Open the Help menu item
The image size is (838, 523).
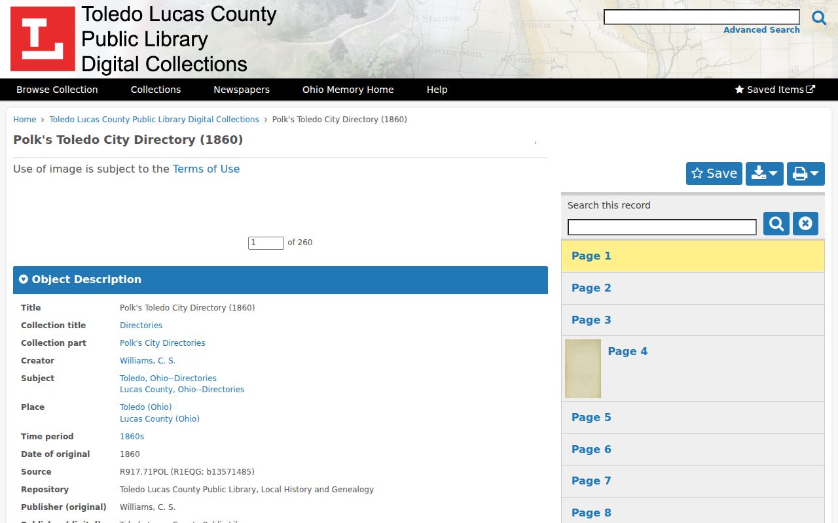(437, 90)
